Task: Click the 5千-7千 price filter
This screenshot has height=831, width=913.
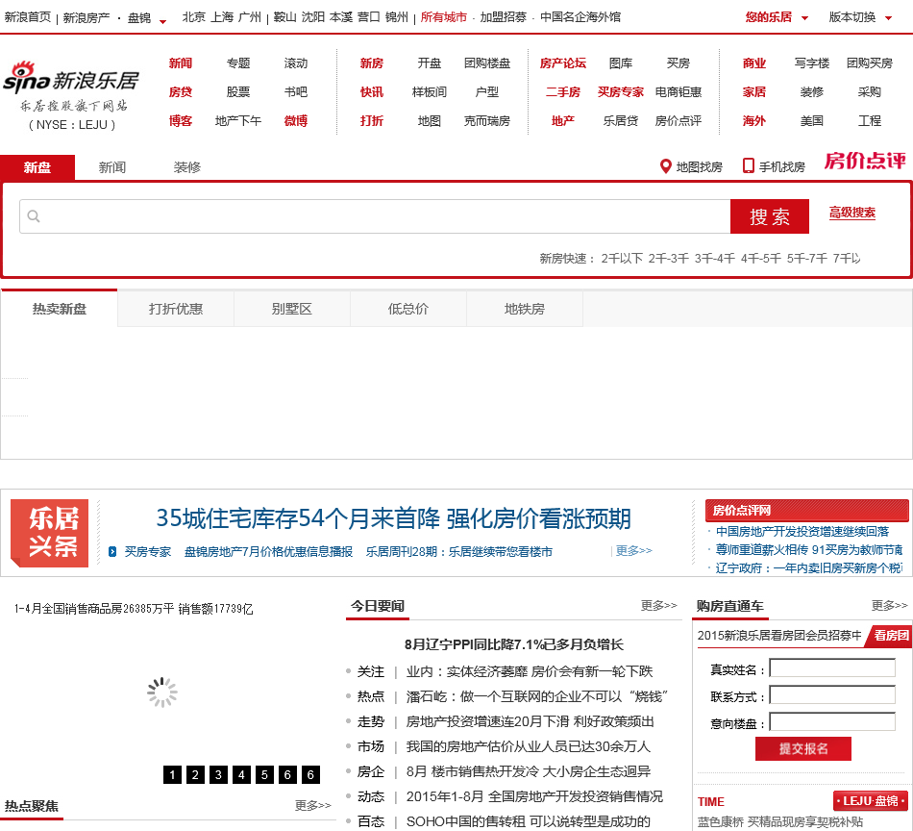Action: pyautogui.click(x=806, y=258)
